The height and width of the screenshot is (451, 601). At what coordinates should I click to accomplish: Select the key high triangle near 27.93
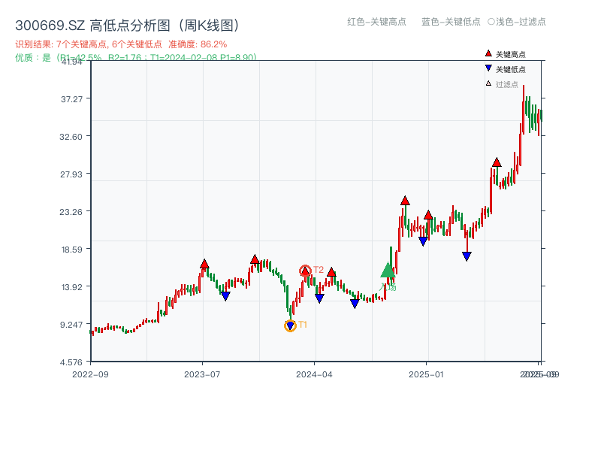pos(497,162)
